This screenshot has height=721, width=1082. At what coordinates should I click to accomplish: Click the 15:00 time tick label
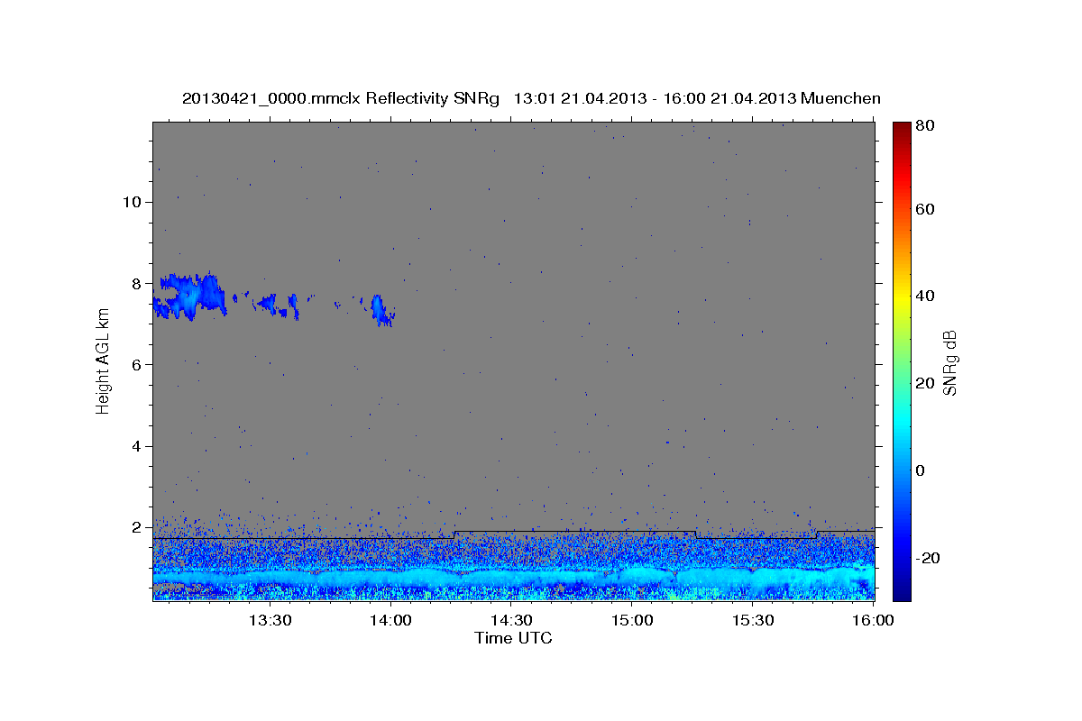[632, 621]
